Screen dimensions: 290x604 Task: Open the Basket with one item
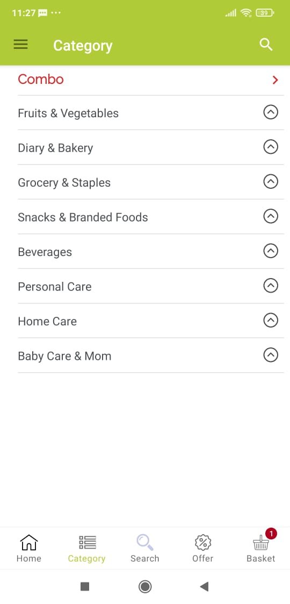click(x=261, y=546)
